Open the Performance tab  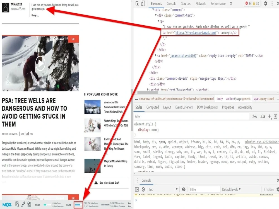(218, 4)
